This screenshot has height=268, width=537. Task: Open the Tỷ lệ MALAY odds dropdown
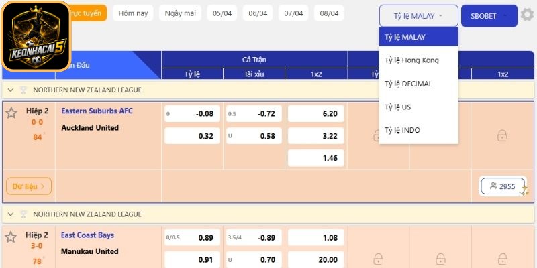coord(418,15)
